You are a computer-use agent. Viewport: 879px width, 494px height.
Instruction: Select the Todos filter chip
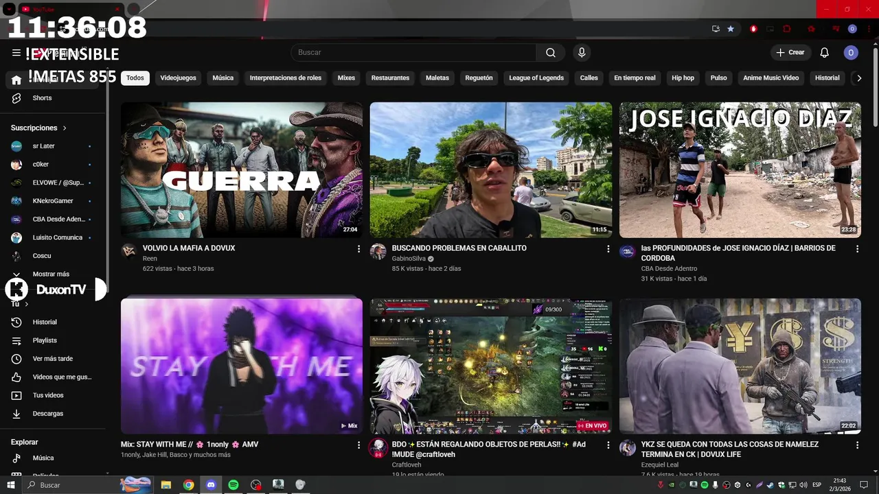135,78
